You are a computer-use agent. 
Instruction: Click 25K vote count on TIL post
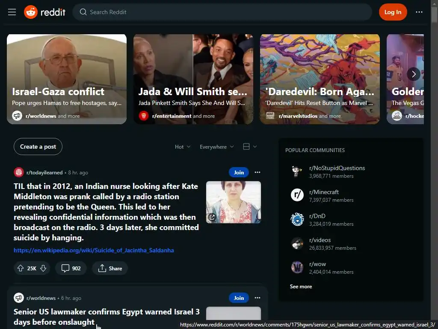click(x=32, y=269)
